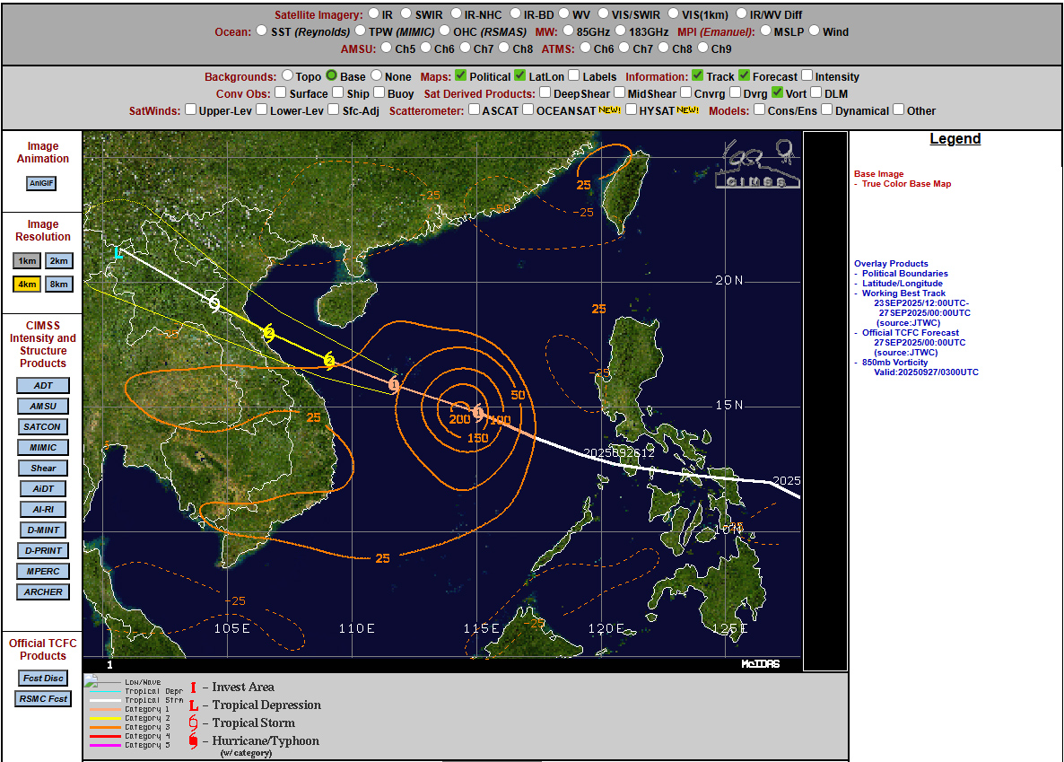1064x762 pixels.
Task: Disable the Vort derived product checkbox
Action: [x=777, y=92]
